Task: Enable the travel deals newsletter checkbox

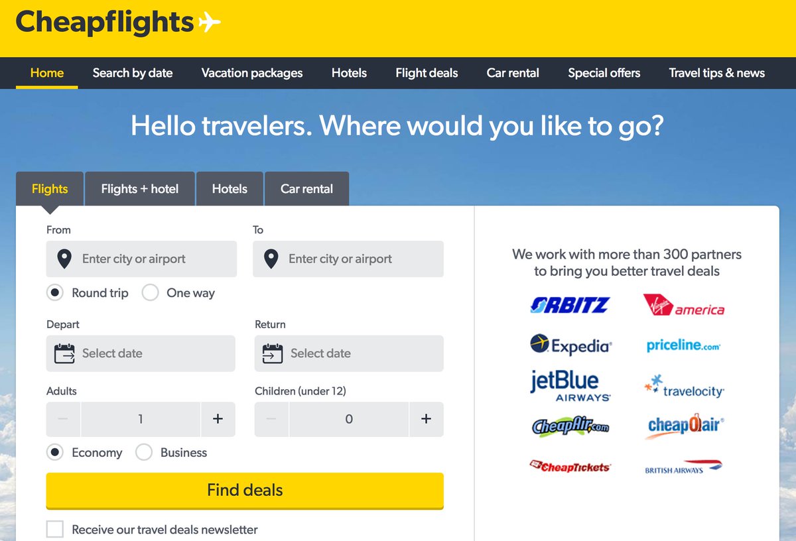Action: (55, 529)
